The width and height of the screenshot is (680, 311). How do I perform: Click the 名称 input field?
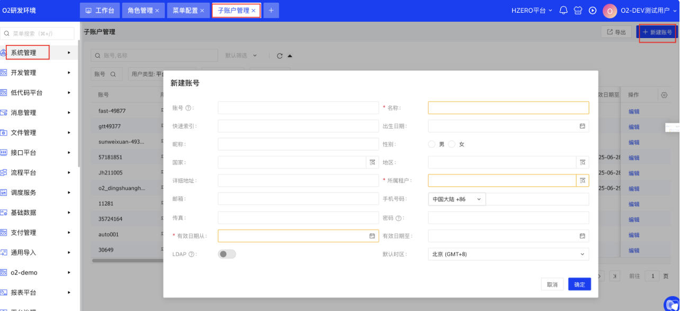point(508,108)
